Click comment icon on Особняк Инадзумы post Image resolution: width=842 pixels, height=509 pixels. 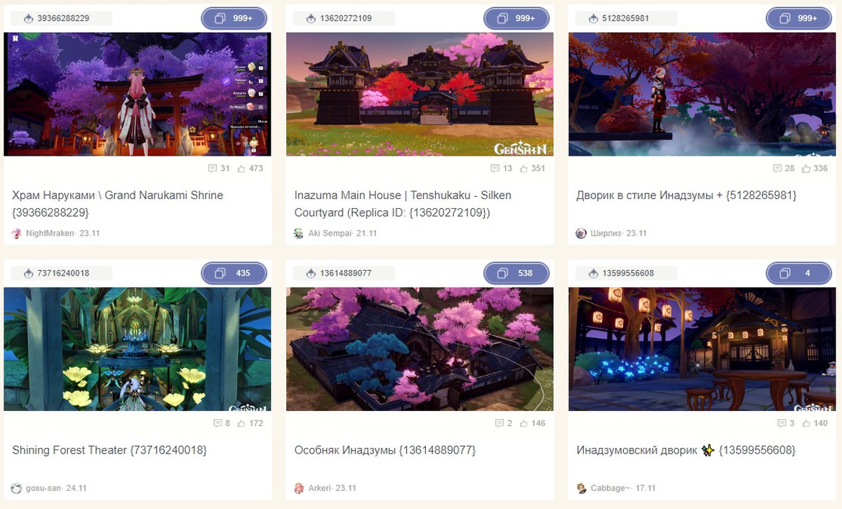click(500, 423)
